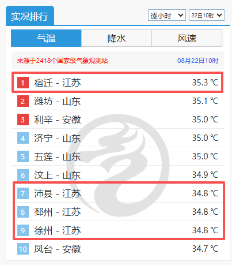
Task: Click the rank 9 badge for 徐州
Action: click(x=23, y=230)
